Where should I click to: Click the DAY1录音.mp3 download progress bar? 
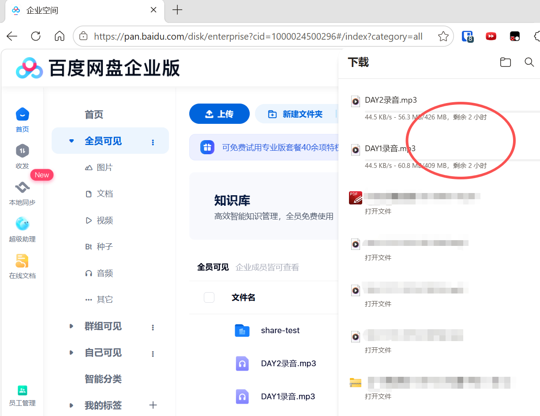[452, 160]
